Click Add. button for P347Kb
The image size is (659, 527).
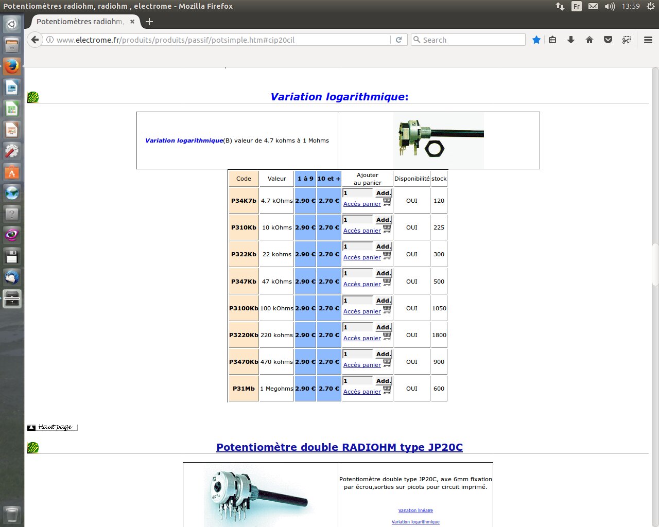pyautogui.click(x=383, y=273)
